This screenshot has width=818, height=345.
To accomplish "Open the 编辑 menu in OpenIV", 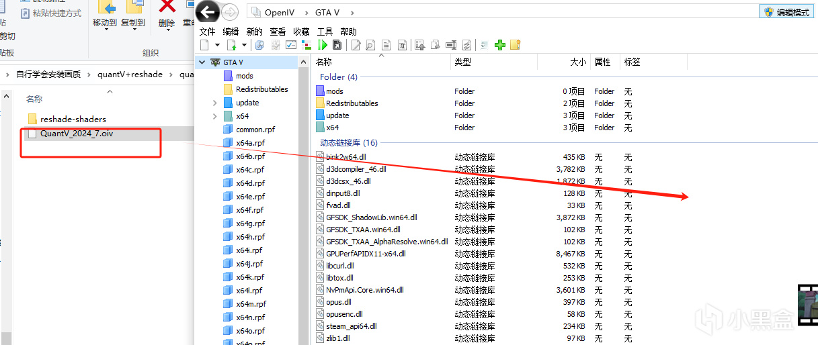I will click(231, 32).
